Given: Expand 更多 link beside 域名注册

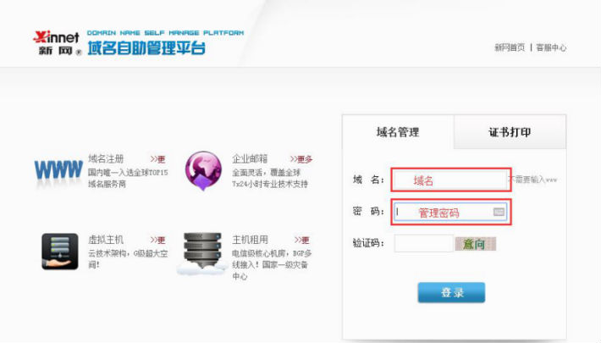Looking at the screenshot, I should tap(158, 159).
